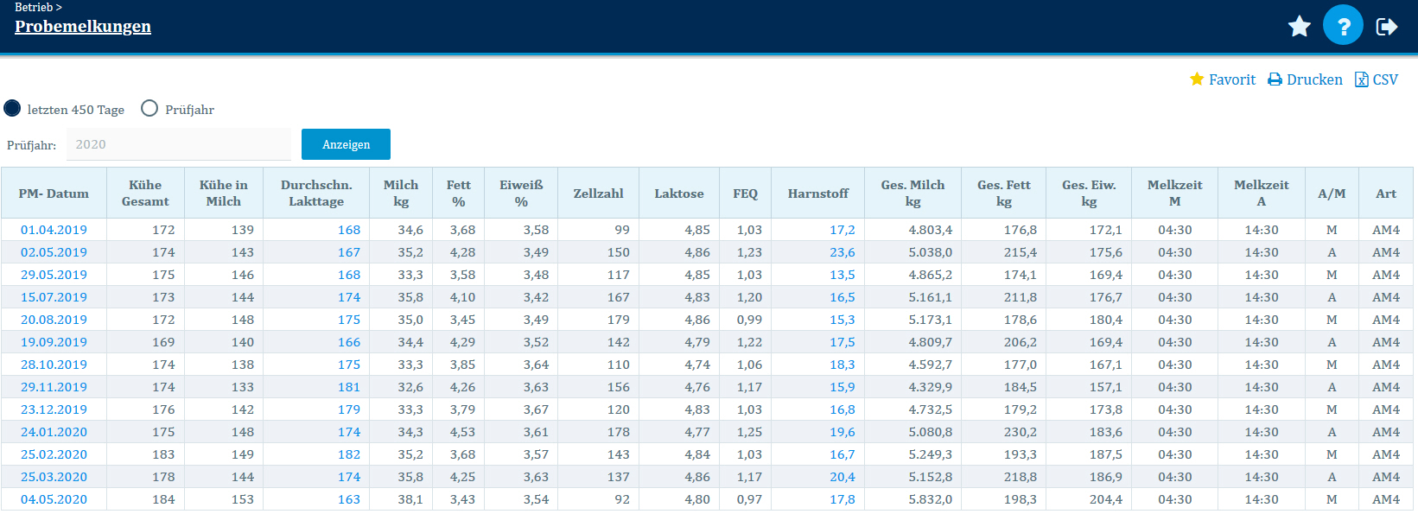Click the Harnstoff column header
This screenshot has height=514, width=1418.
[x=817, y=194]
